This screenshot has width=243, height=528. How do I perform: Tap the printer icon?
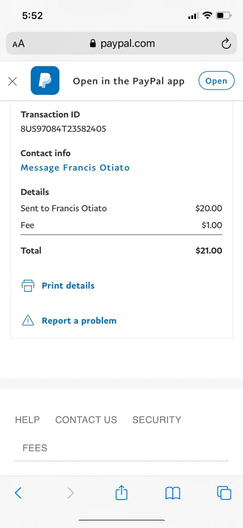tap(28, 285)
